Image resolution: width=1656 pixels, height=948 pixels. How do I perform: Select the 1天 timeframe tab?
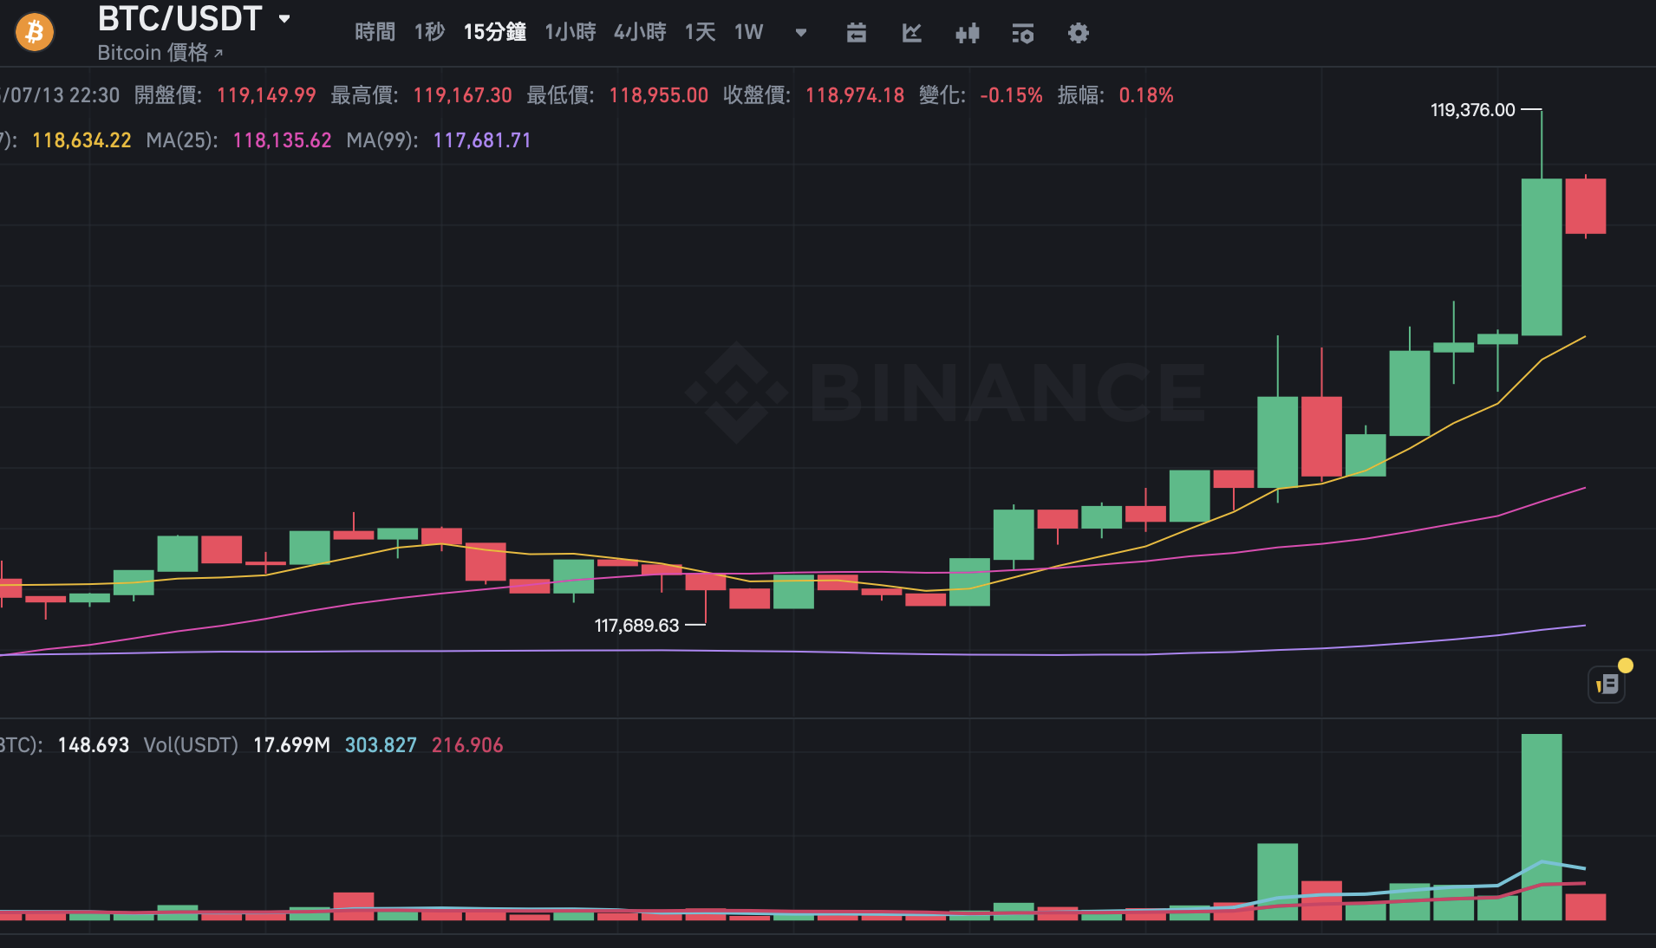pyautogui.click(x=699, y=32)
